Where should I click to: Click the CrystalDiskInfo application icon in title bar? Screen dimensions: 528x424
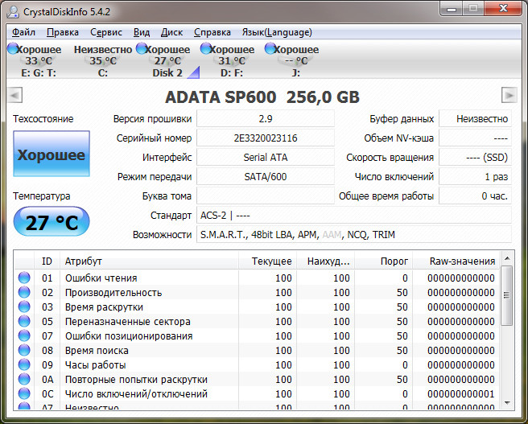pos(14,12)
